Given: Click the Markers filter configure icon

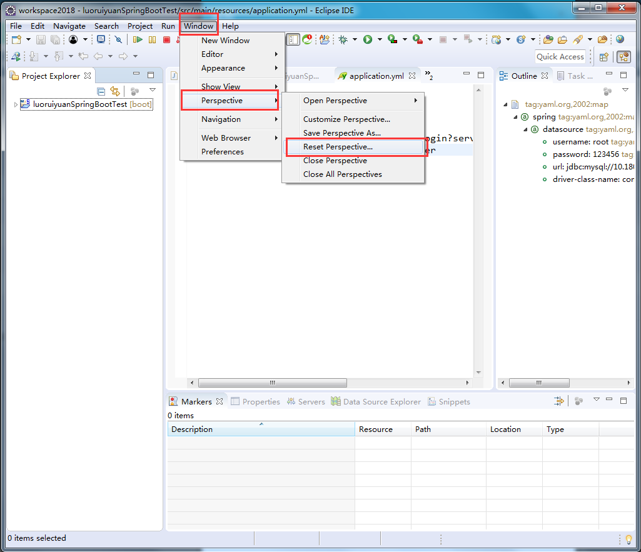Looking at the screenshot, I should [x=558, y=401].
